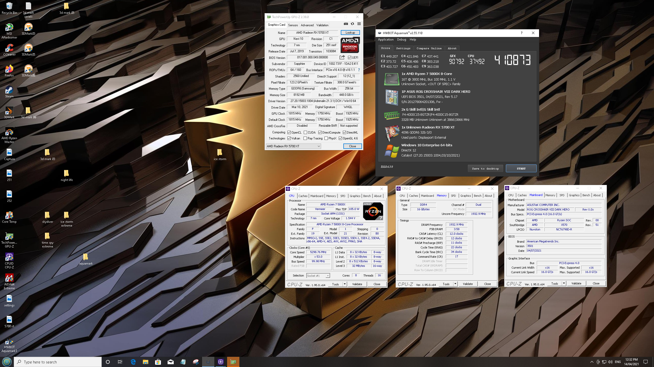This screenshot has width=654, height=367.
Task: Toggle the PhysX checkbox
Action: click(326, 138)
